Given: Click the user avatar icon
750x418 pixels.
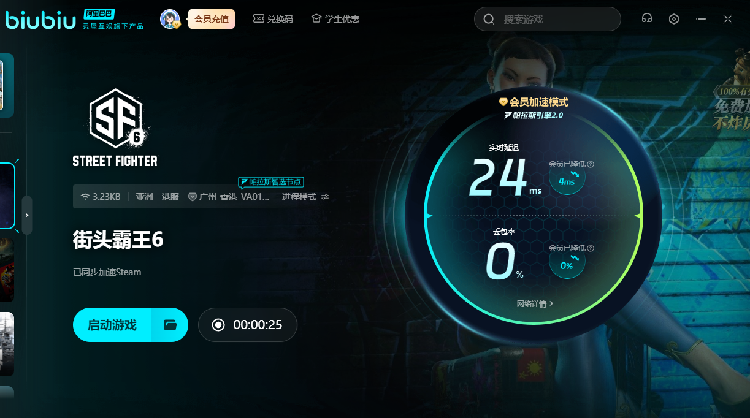Looking at the screenshot, I should click(169, 19).
